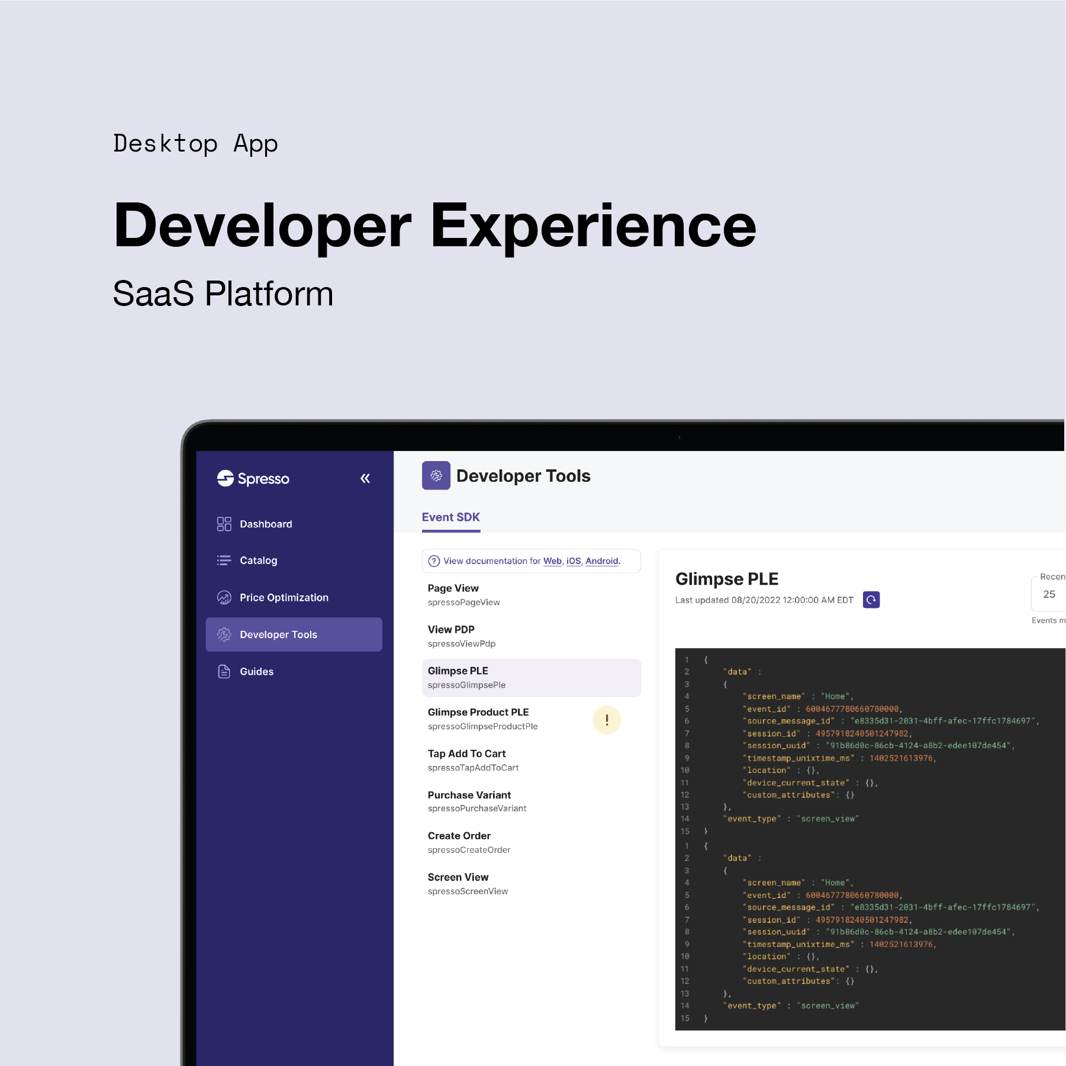Click the Last updated 08/20/2022 timestamp text
This screenshot has width=1066, height=1066.
pyautogui.click(x=764, y=600)
